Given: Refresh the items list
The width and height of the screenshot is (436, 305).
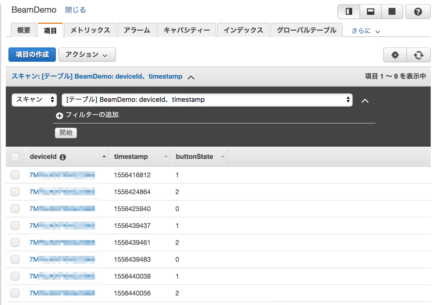Looking at the screenshot, I should point(419,55).
